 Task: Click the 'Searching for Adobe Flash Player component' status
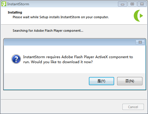(48, 31)
